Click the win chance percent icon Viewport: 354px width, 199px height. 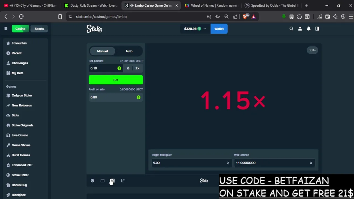pyautogui.click(x=311, y=163)
